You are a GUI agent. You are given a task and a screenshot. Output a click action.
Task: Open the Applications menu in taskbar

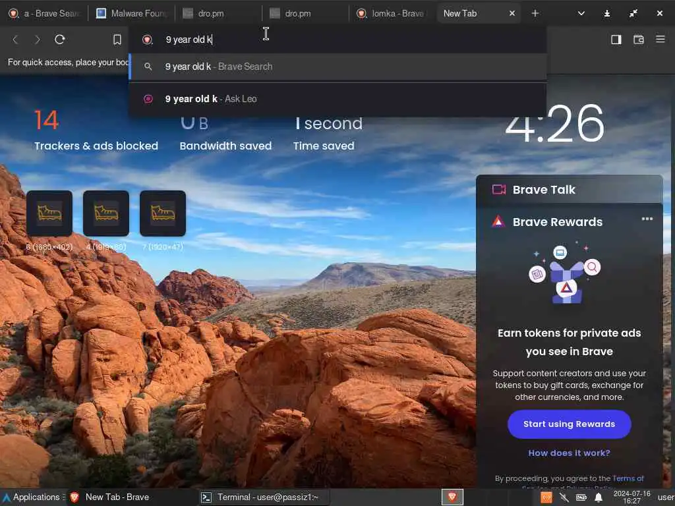point(33,497)
